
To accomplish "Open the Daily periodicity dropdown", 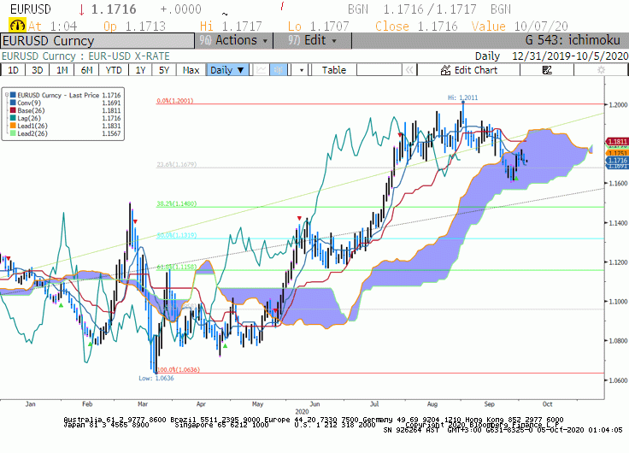I will click(x=227, y=70).
